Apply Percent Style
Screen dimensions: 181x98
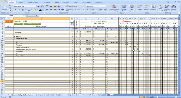[x=93, y=10]
